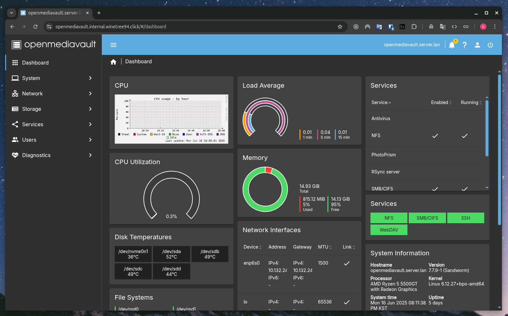This screenshot has height=316, width=508.
Task: Go home via breadcrumb house icon
Action: [x=113, y=62]
